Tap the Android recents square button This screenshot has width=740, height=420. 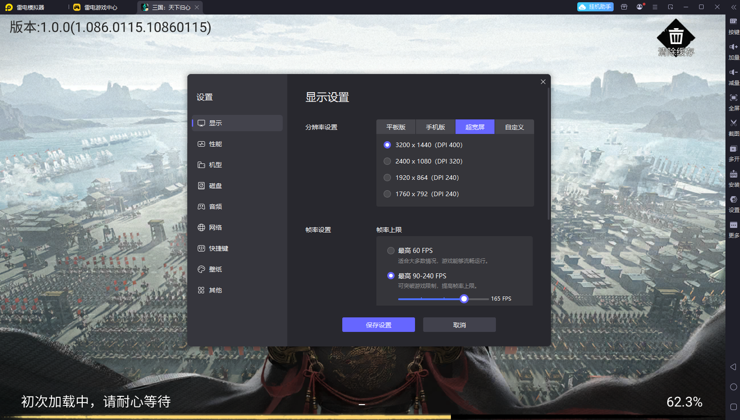pyautogui.click(x=733, y=407)
